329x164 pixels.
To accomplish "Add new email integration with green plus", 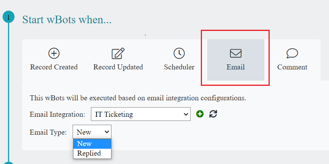I will 200,114.
